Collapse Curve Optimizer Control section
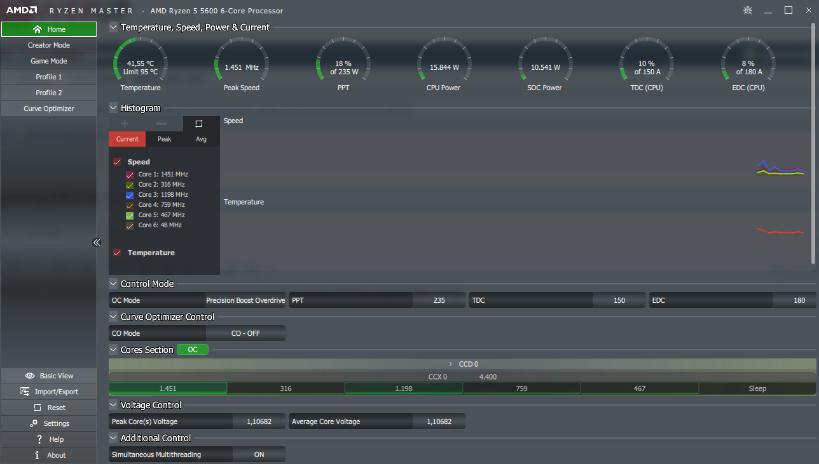Image resolution: width=819 pixels, height=464 pixels. pyautogui.click(x=113, y=317)
